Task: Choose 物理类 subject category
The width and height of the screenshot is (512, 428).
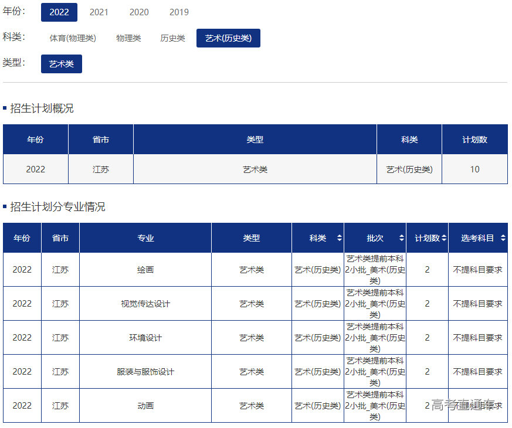Action: point(128,38)
